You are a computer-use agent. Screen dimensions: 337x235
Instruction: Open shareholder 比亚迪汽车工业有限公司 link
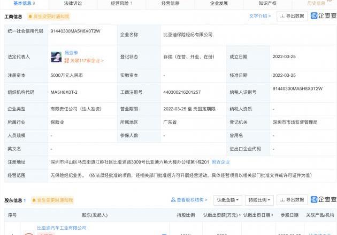(x=62, y=228)
